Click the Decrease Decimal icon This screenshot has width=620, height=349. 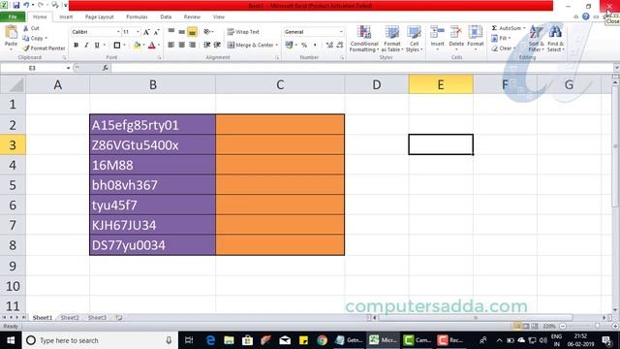coord(340,46)
